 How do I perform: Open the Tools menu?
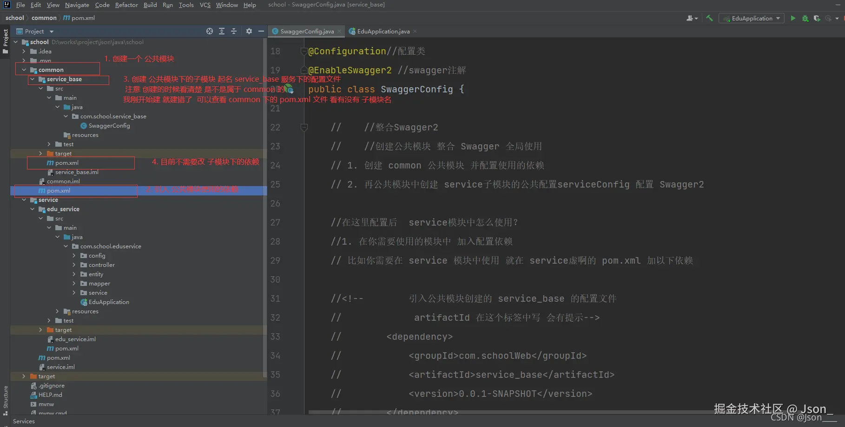pyautogui.click(x=186, y=5)
